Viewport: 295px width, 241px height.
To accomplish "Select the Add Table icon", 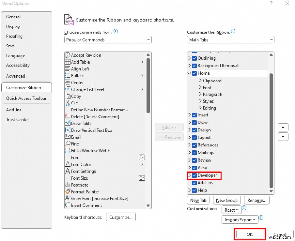I will point(67,62).
